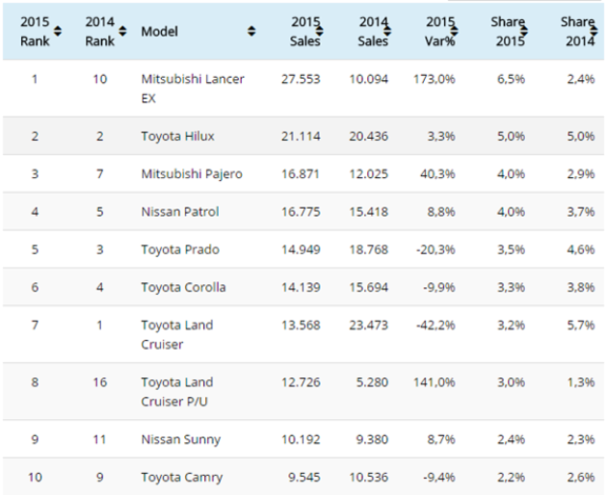
Task: Select the 2,6% share cell
Action: tap(581, 478)
